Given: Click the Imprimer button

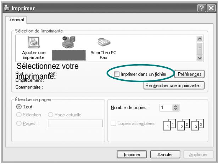Looking at the screenshot, I should 132,154.
